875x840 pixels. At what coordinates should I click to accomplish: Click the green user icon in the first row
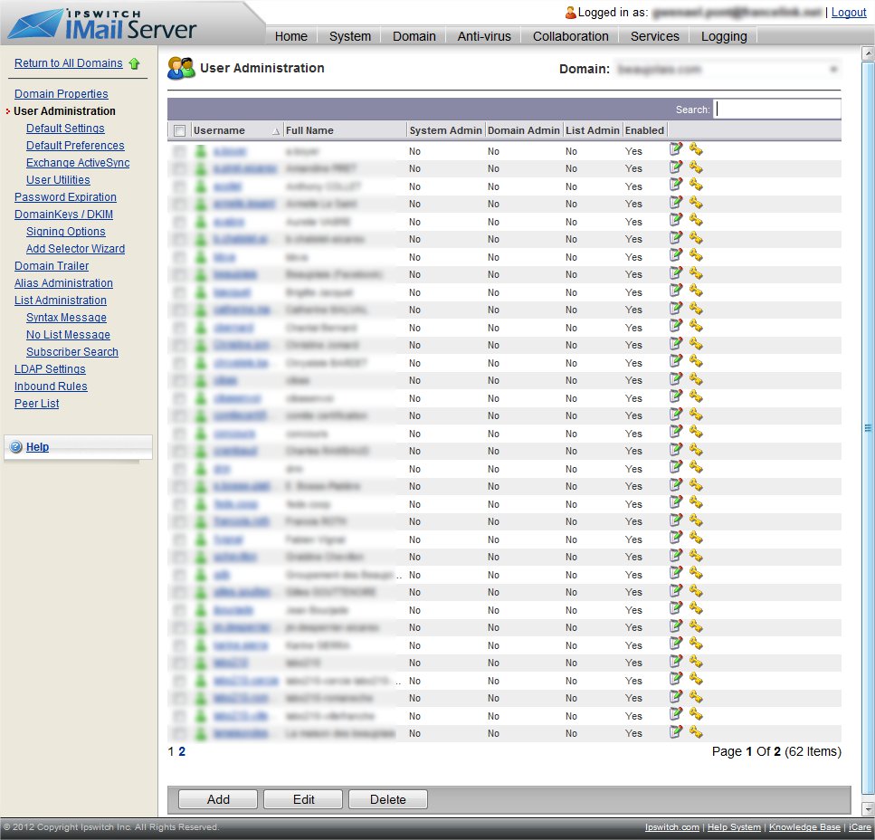[x=201, y=151]
